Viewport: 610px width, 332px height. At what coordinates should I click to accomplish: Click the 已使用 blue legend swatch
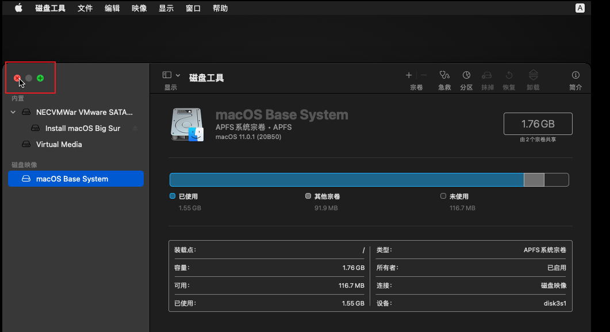[x=172, y=196]
